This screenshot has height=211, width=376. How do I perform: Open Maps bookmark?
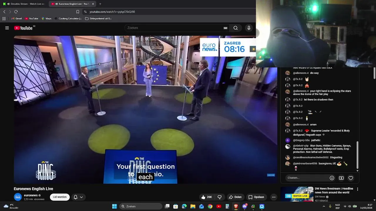point(46,18)
